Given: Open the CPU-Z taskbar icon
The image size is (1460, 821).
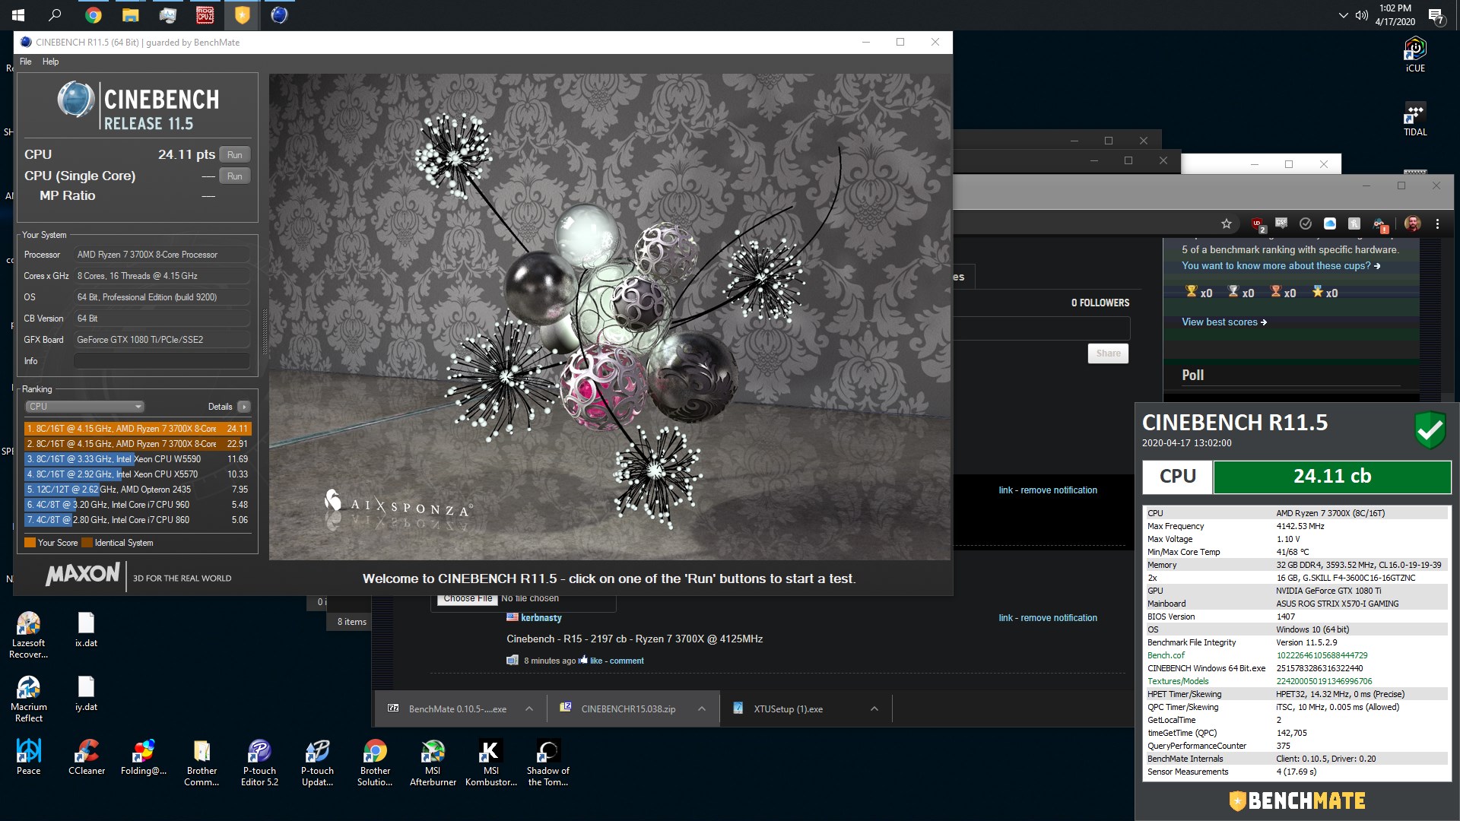Looking at the screenshot, I should pos(205,15).
